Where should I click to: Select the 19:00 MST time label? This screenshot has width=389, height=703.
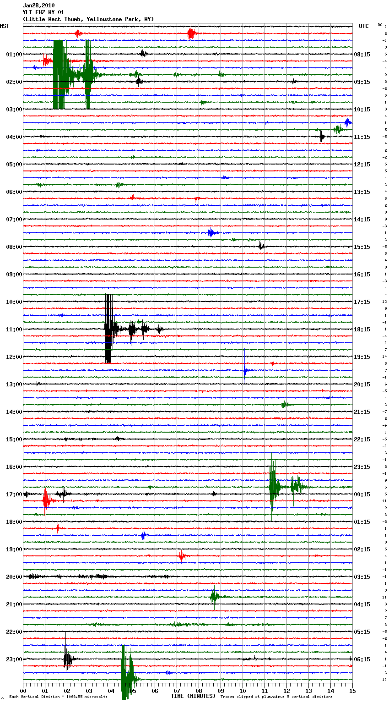[x=14, y=549]
